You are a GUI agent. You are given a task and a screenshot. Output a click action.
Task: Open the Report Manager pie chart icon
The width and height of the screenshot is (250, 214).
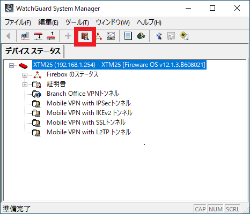pyautogui.click(x=141, y=36)
